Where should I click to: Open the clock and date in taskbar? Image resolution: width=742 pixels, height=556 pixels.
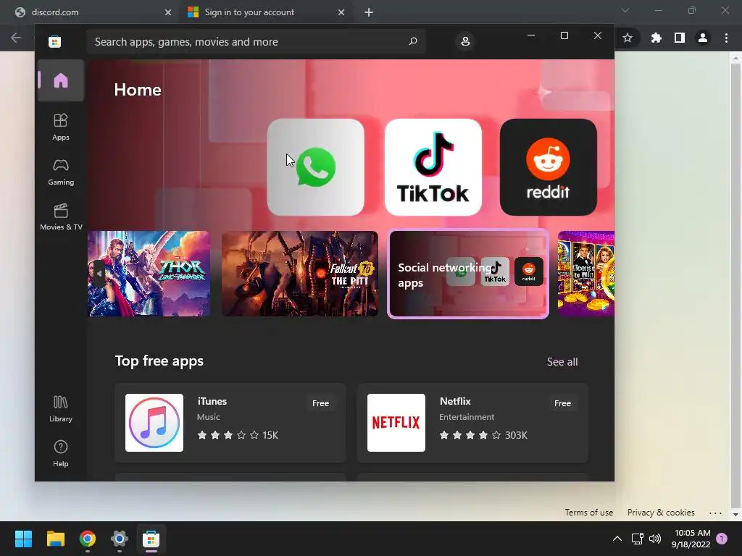click(x=691, y=539)
